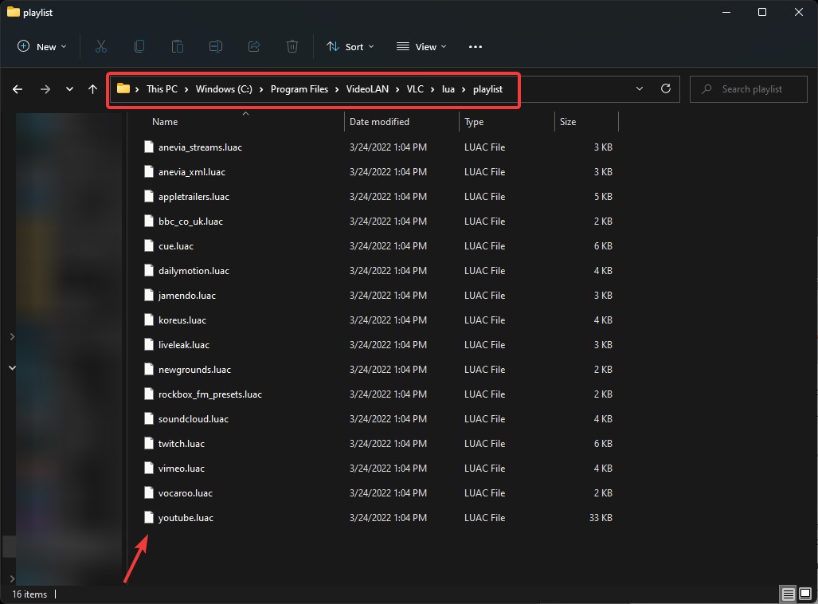Click the file icon of dailymotion.luac
Viewport: 818px width, 604px height.
click(x=149, y=270)
